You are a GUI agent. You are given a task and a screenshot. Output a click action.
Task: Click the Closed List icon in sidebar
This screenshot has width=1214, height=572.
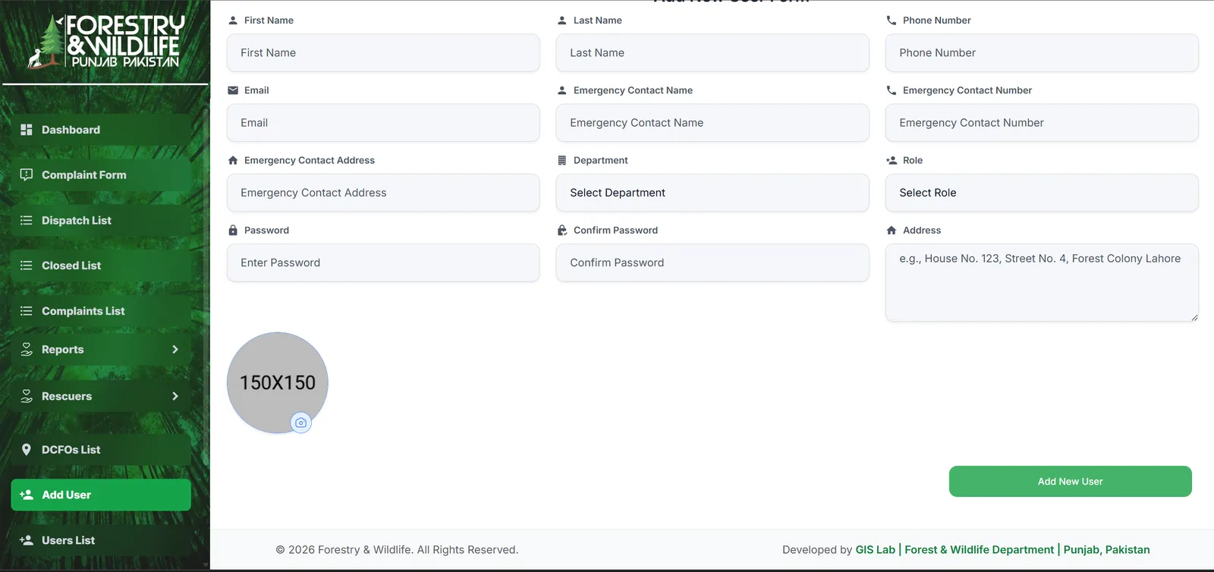click(27, 266)
